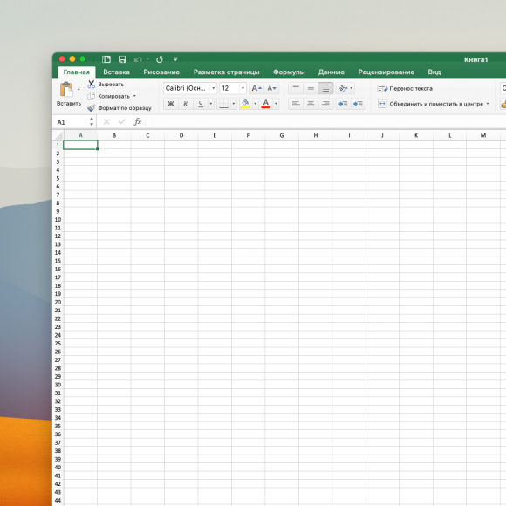Click the Save icon in title bar
Viewport: 506px width, 506px height.
(122, 59)
